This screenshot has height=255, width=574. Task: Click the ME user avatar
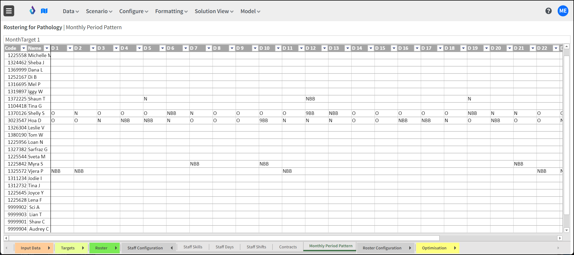563,11
